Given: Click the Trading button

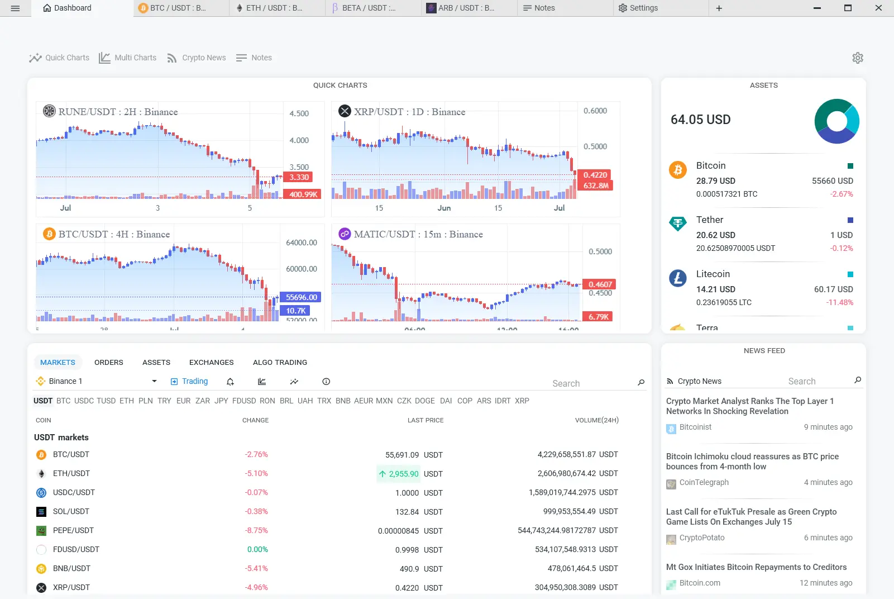Looking at the screenshot, I should pyautogui.click(x=189, y=382).
